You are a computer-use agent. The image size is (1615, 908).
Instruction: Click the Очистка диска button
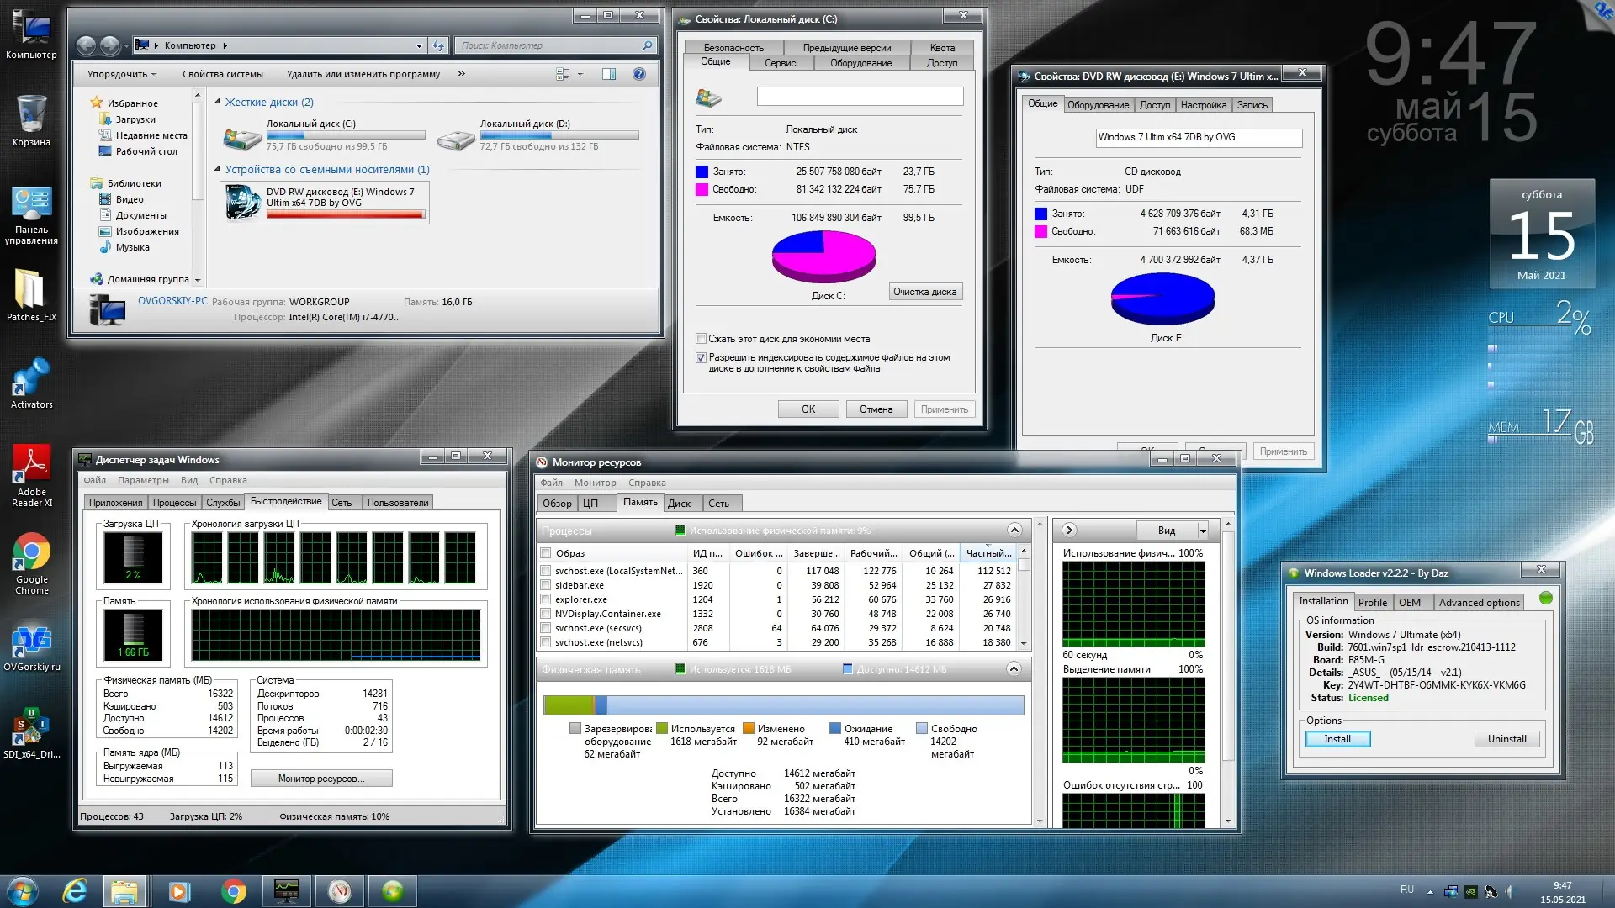(924, 292)
